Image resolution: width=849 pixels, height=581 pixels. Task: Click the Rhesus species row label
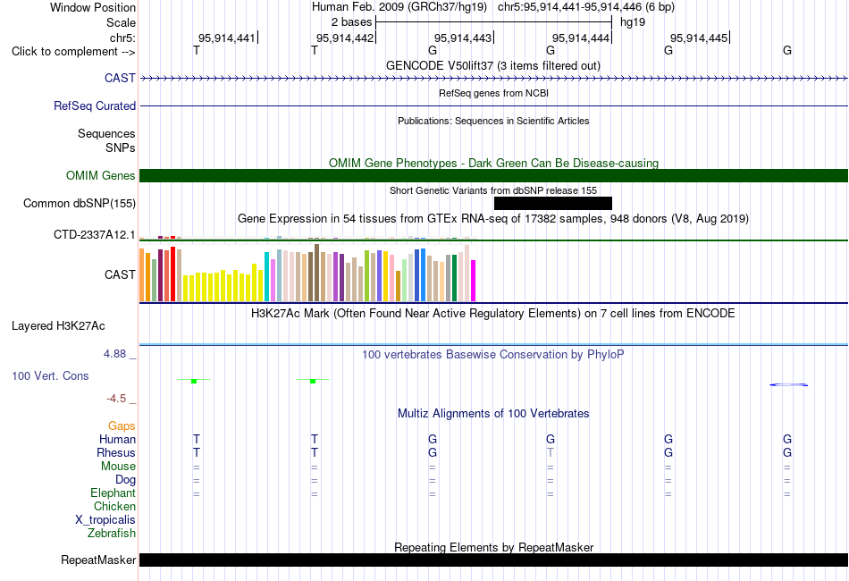[x=116, y=452]
